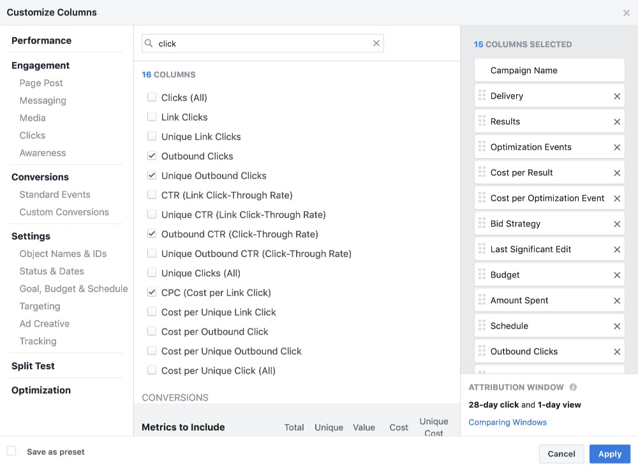
Task: Check CTR (Link Click-Through Rate) checkbox
Action: pos(152,195)
